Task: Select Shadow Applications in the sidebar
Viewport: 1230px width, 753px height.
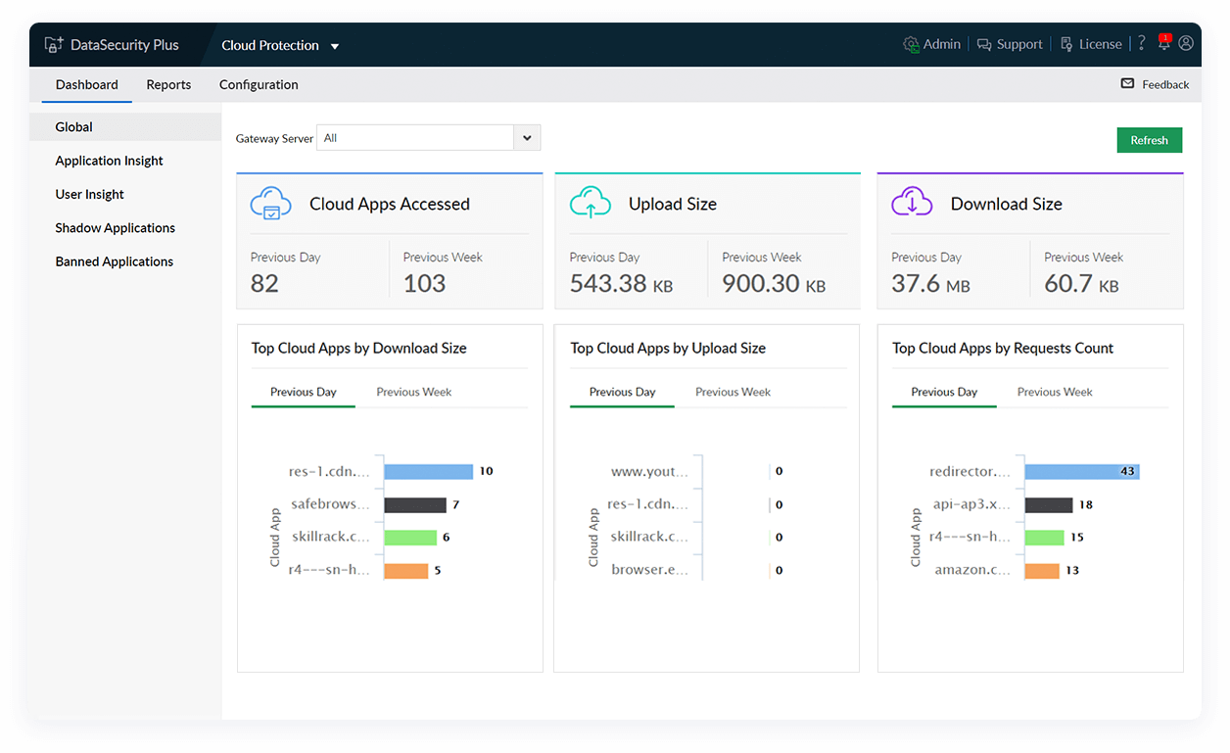Action: coord(115,228)
